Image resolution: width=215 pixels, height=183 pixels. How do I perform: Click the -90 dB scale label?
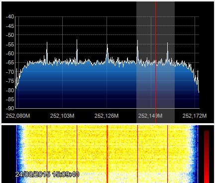10,108
